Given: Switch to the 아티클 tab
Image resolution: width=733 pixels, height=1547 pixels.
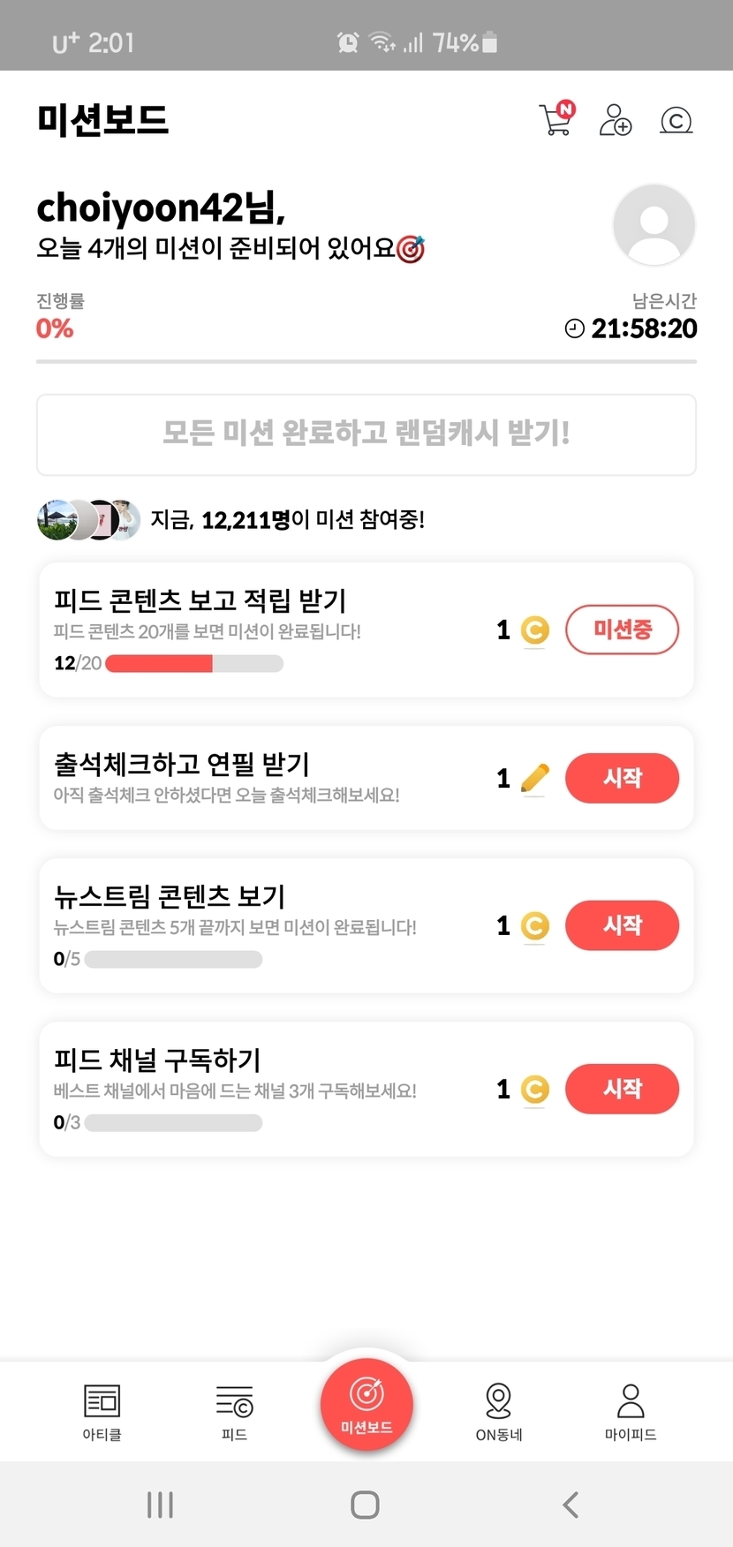Looking at the screenshot, I should tap(102, 1411).
